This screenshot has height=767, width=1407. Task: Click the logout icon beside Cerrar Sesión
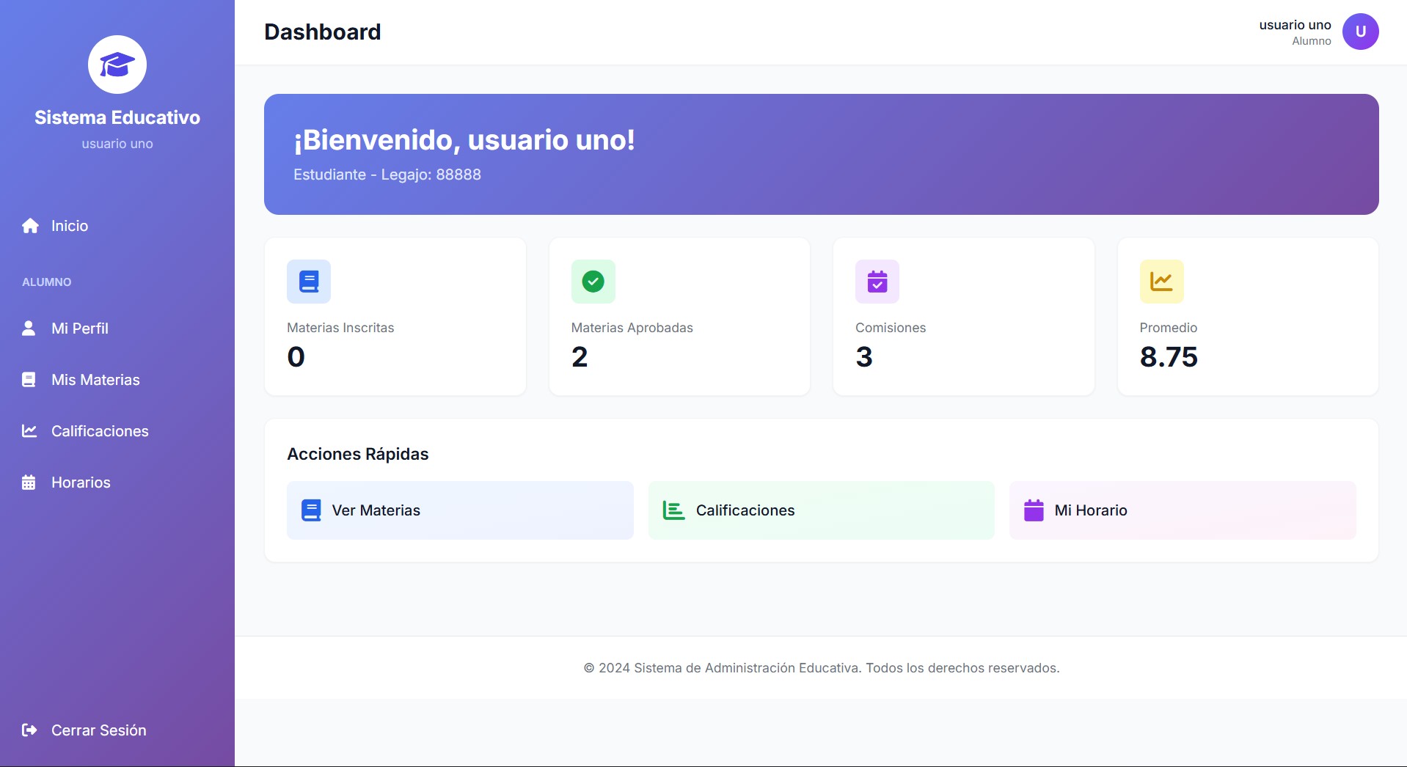click(29, 730)
